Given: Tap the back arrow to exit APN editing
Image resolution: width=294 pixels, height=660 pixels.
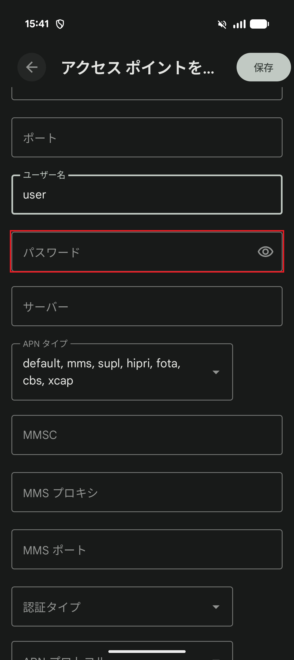Looking at the screenshot, I should tap(31, 67).
